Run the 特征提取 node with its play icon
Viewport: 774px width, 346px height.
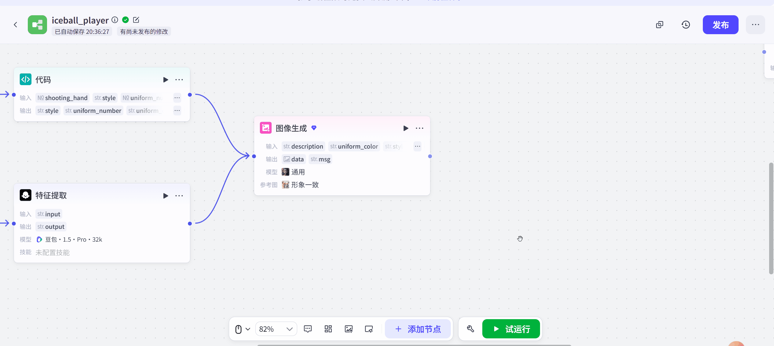point(166,196)
